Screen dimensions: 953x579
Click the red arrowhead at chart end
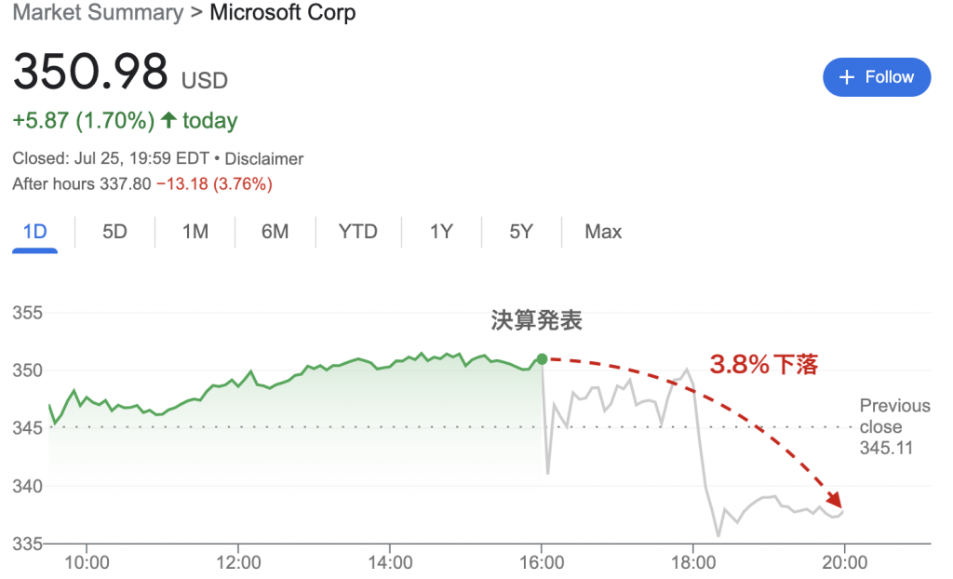point(835,499)
